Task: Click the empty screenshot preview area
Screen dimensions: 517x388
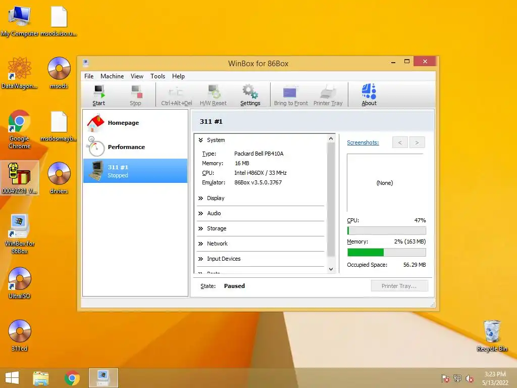Action: tap(385, 183)
